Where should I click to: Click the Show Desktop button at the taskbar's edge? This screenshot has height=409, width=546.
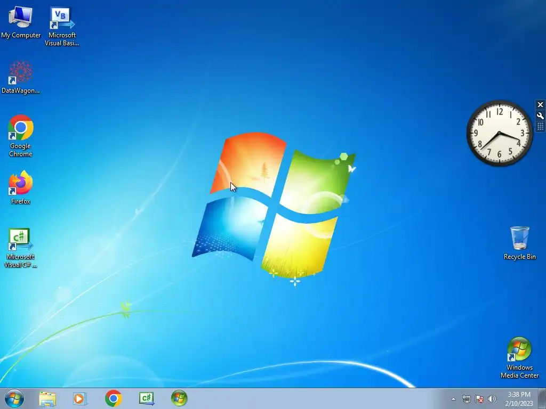click(542, 398)
